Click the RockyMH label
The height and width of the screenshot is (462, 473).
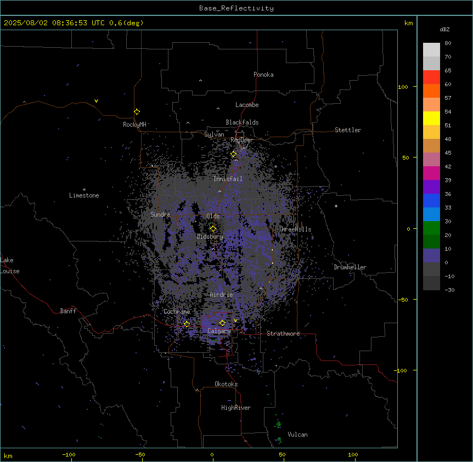pos(134,125)
